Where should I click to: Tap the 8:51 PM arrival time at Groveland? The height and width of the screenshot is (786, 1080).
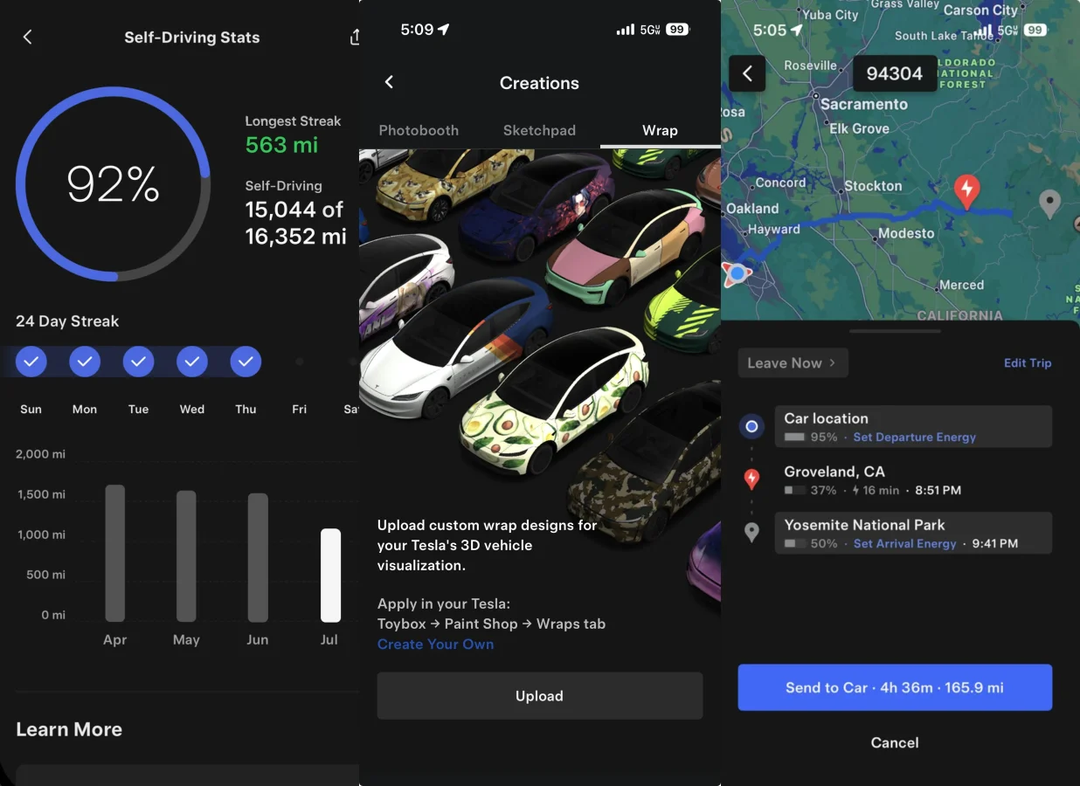(938, 491)
